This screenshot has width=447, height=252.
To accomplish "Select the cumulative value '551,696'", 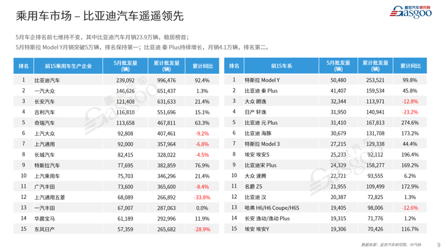I will [x=166, y=112].
